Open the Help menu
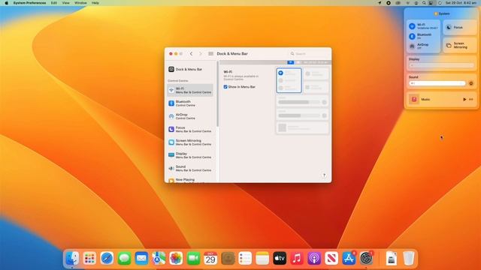The image size is (481, 270). click(95, 3)
